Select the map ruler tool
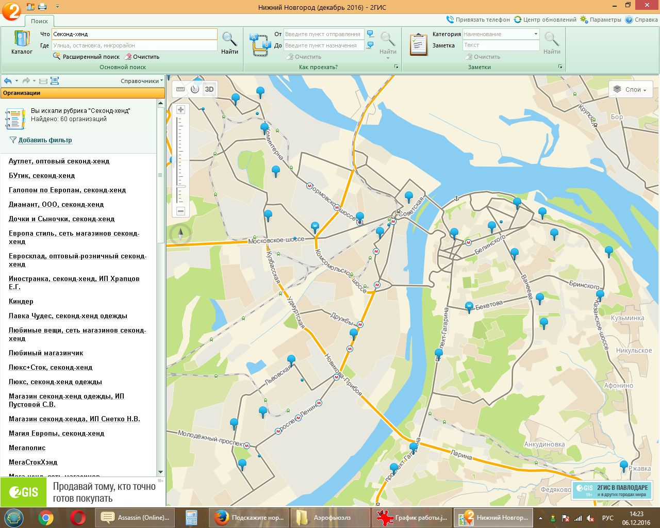Viewport: 660px width, 528px height. coord(180,89)
